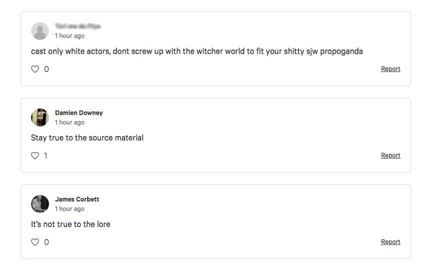Click the timestamp on the top comment
Image resolution: width=426 pixels, height=269 pixels.
click(x=70, y=36)
